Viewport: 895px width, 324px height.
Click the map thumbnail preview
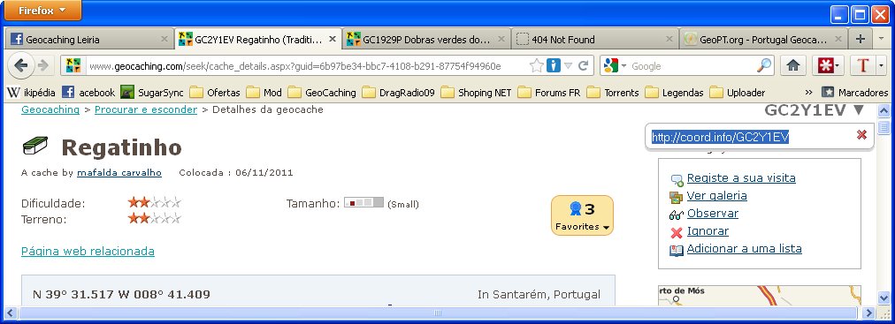coord(759,295)
